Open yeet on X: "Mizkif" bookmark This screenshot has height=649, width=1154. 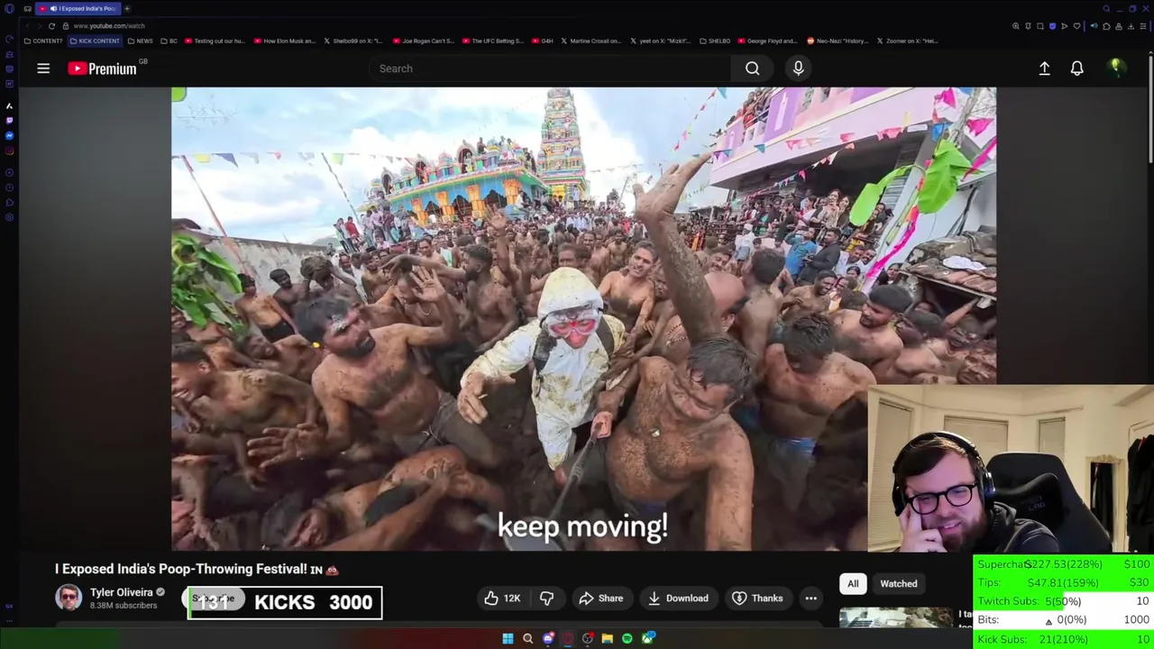pos(659,41)
